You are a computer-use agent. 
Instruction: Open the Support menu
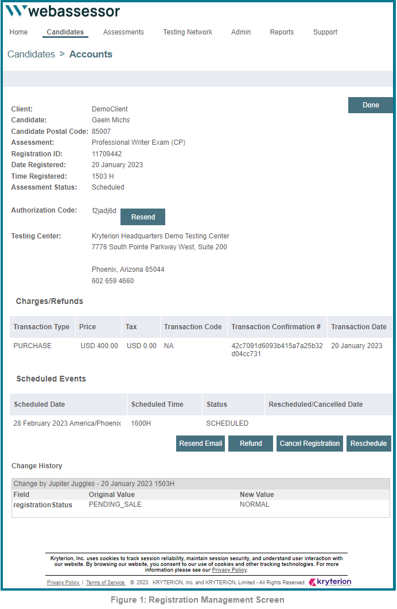coord(325,32)
